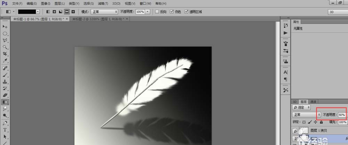Open the 图层(L) menu
The width and height of the screenshot is (348, 145).
click(x=60, y=3)
